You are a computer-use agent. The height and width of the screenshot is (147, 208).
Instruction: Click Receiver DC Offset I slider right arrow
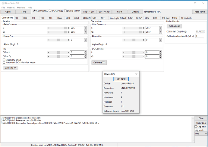(68, 52)
